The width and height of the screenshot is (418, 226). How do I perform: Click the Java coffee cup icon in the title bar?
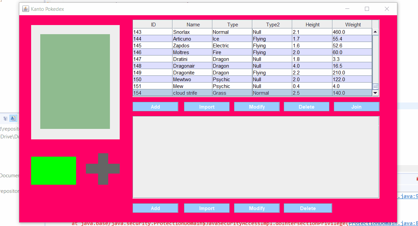(x=25, y=9)
